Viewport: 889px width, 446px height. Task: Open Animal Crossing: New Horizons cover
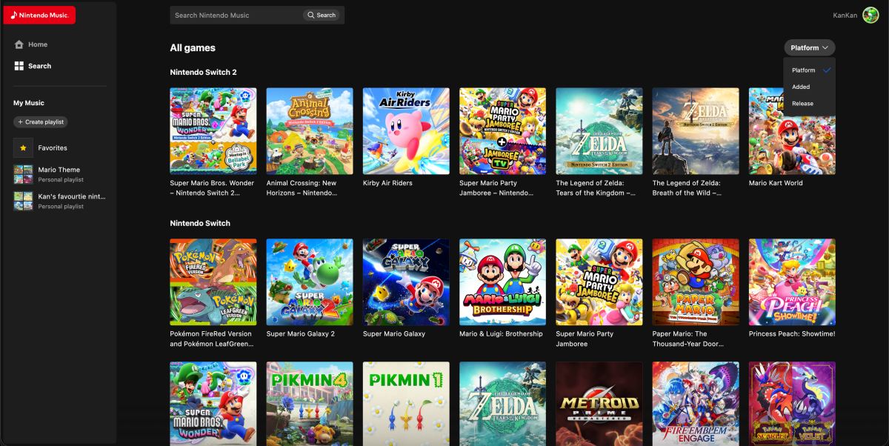(310, 131)
